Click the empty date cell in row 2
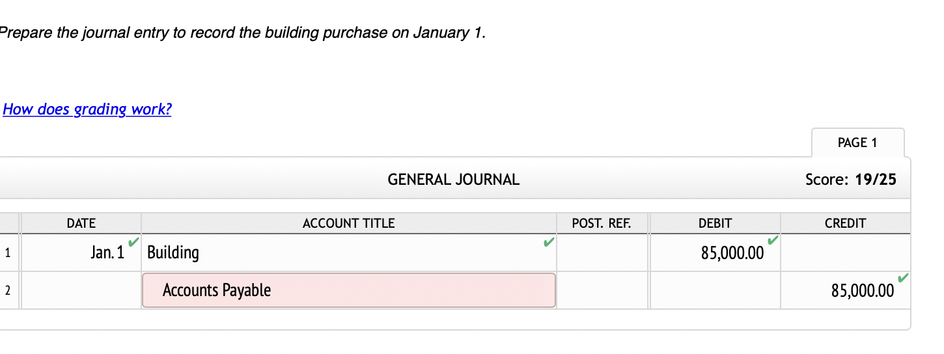Image resolution: width=944 pixels, height=354 pixels. click(81, 290)
